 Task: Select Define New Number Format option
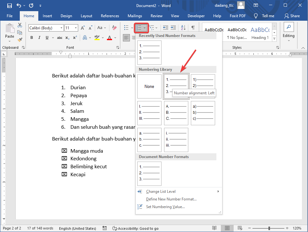(171, 199)
